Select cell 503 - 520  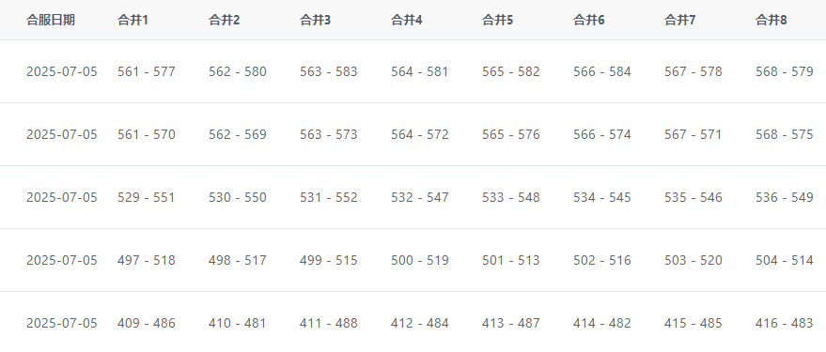694,260
